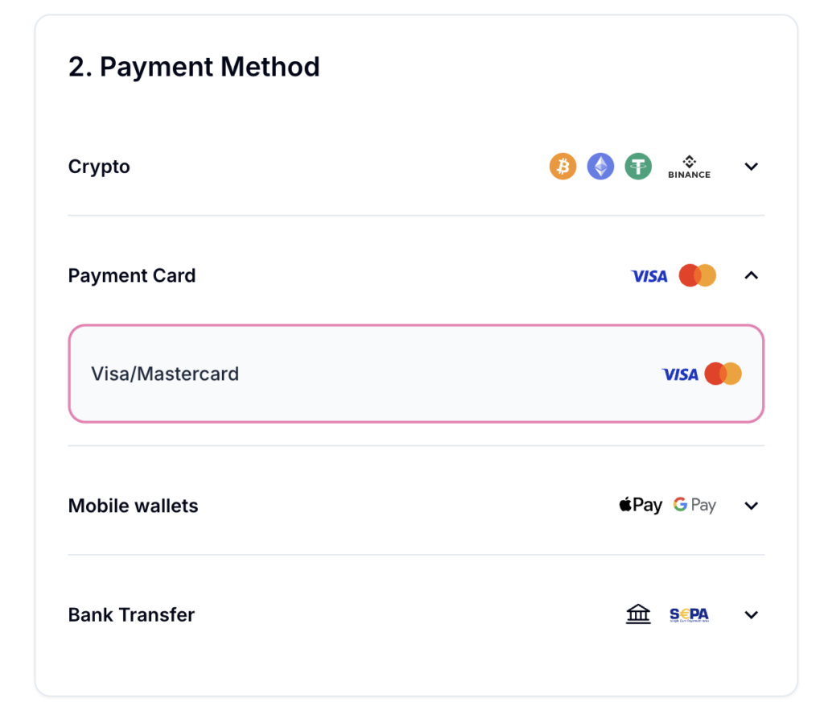Select the Ethereum icon
The image size is (824, 719).
[x=600, y=167]
